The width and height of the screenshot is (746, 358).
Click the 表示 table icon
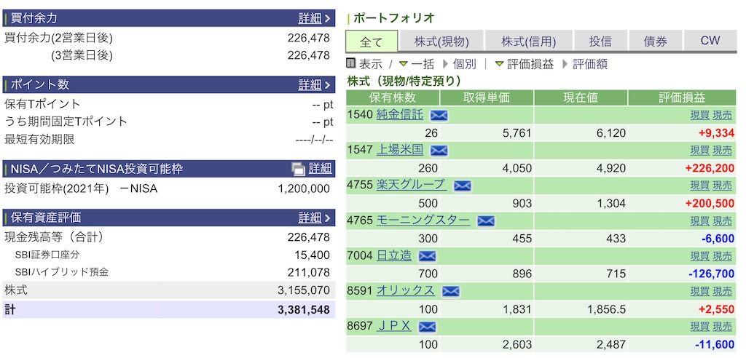[x=351, y=63]
